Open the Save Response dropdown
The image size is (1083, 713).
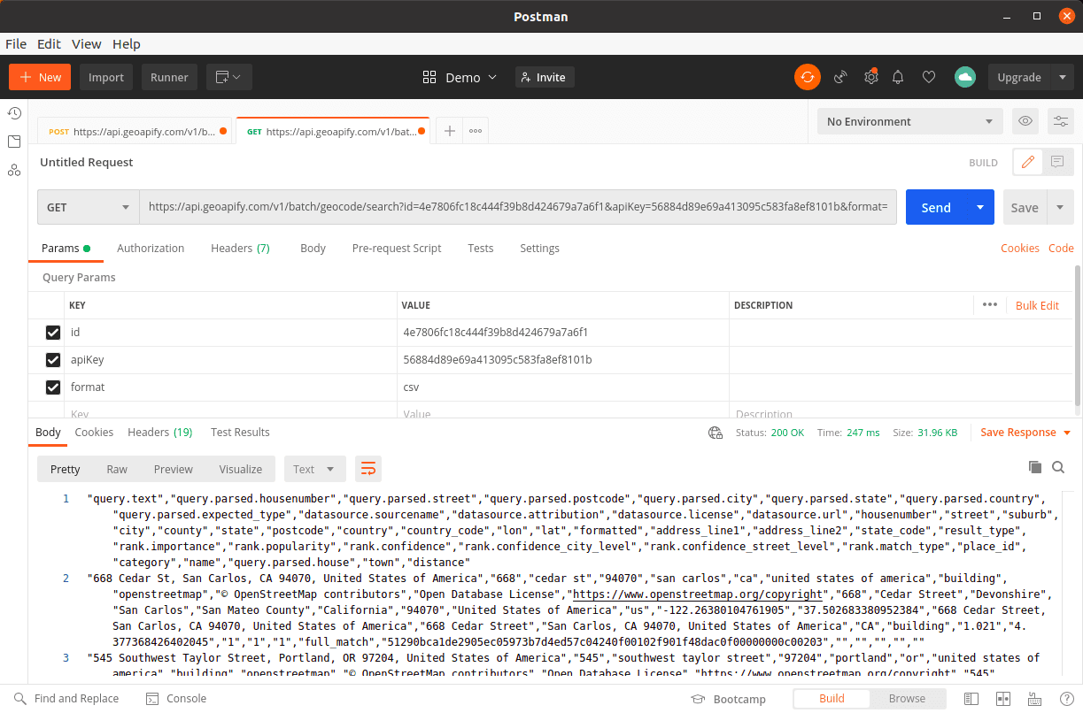click(x=1026, y=433)
